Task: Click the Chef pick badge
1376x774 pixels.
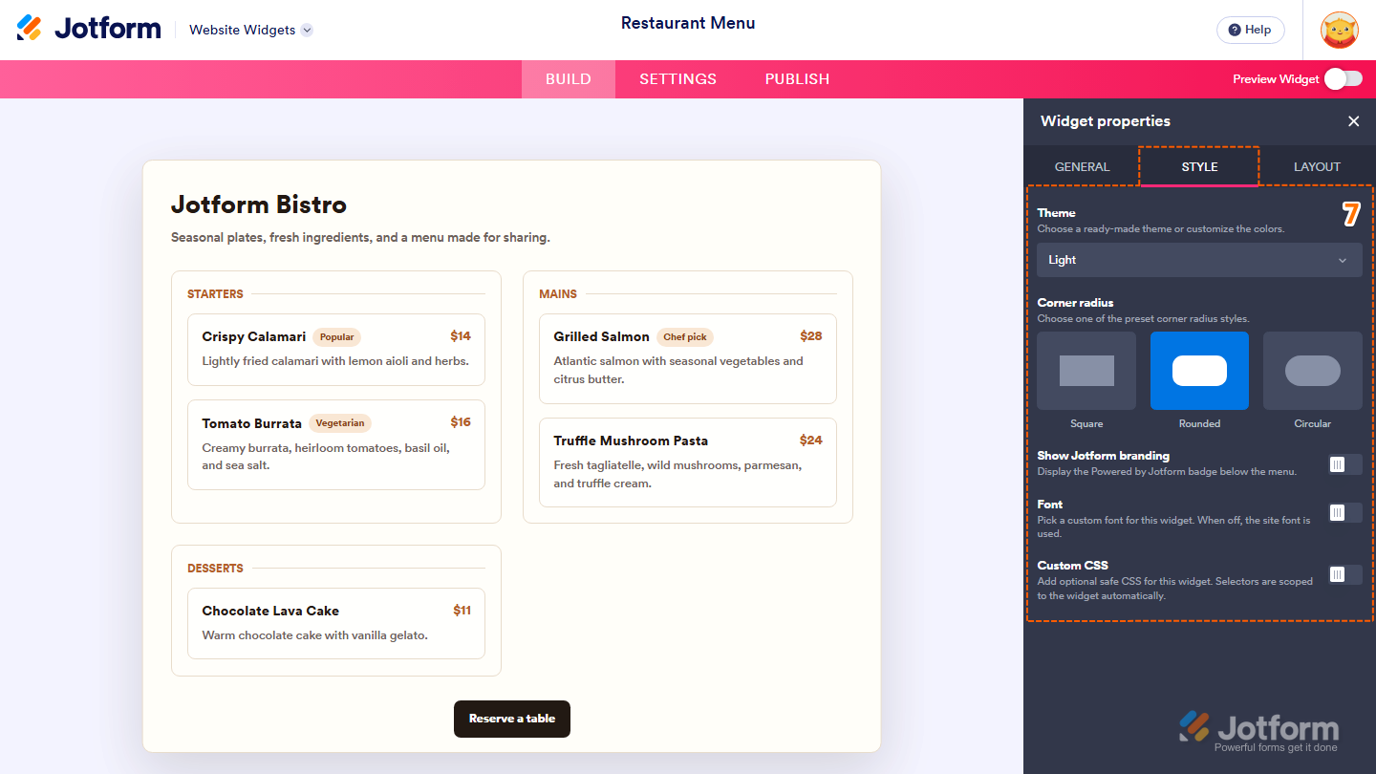Action: 685,337
